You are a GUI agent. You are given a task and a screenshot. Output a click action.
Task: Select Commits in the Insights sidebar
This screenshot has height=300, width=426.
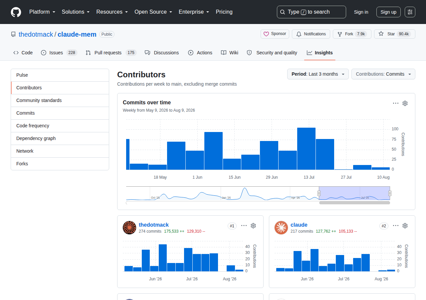(x=60, y=113)
